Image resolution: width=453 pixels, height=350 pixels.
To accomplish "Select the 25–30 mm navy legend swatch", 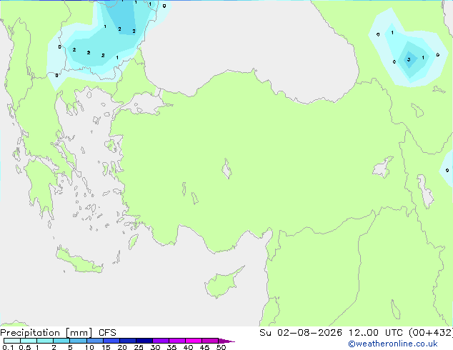I will click(x=144, y=341).
